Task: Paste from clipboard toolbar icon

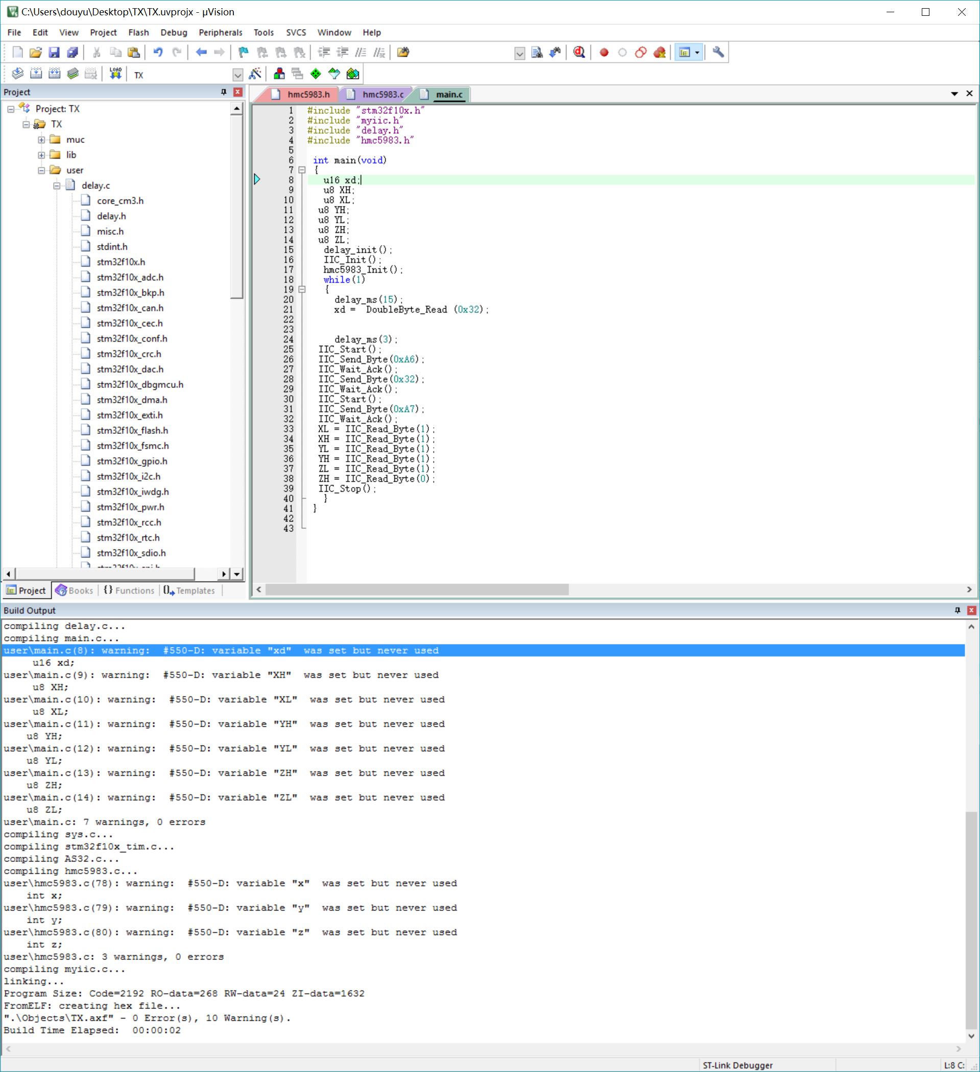Action: (134, 52)
